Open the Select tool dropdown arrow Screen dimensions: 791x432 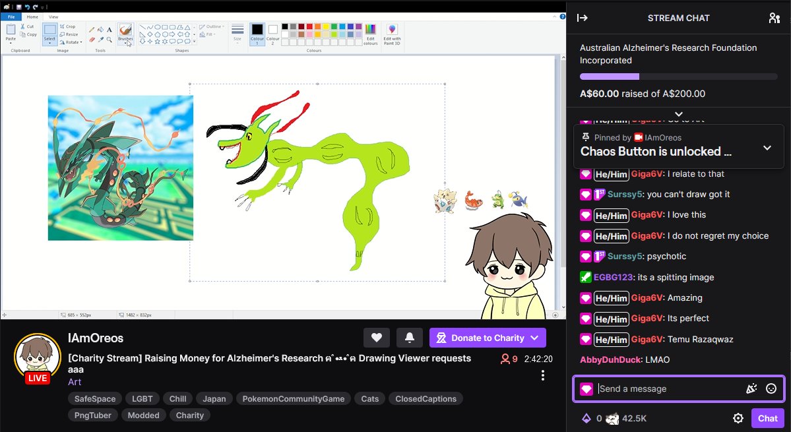point(49,44)
